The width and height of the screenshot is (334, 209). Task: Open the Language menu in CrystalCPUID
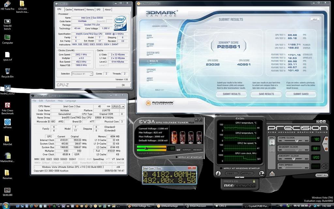tap(71, 101)
